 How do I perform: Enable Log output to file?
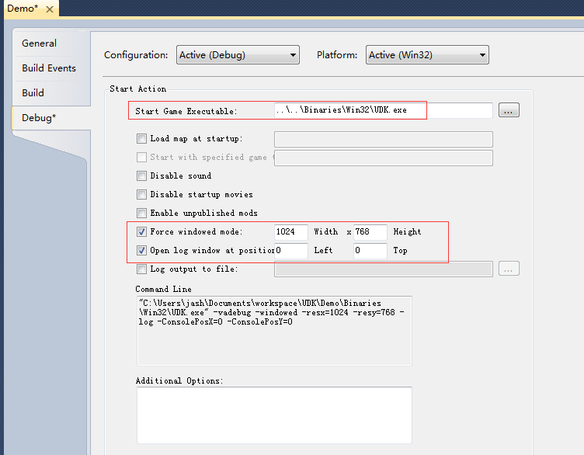141,269
